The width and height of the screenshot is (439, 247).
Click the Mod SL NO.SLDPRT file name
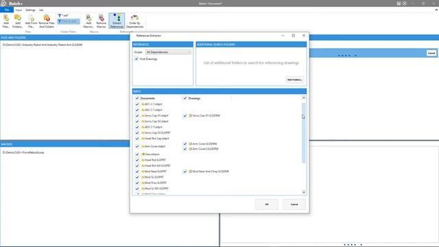tap(156, 189)
